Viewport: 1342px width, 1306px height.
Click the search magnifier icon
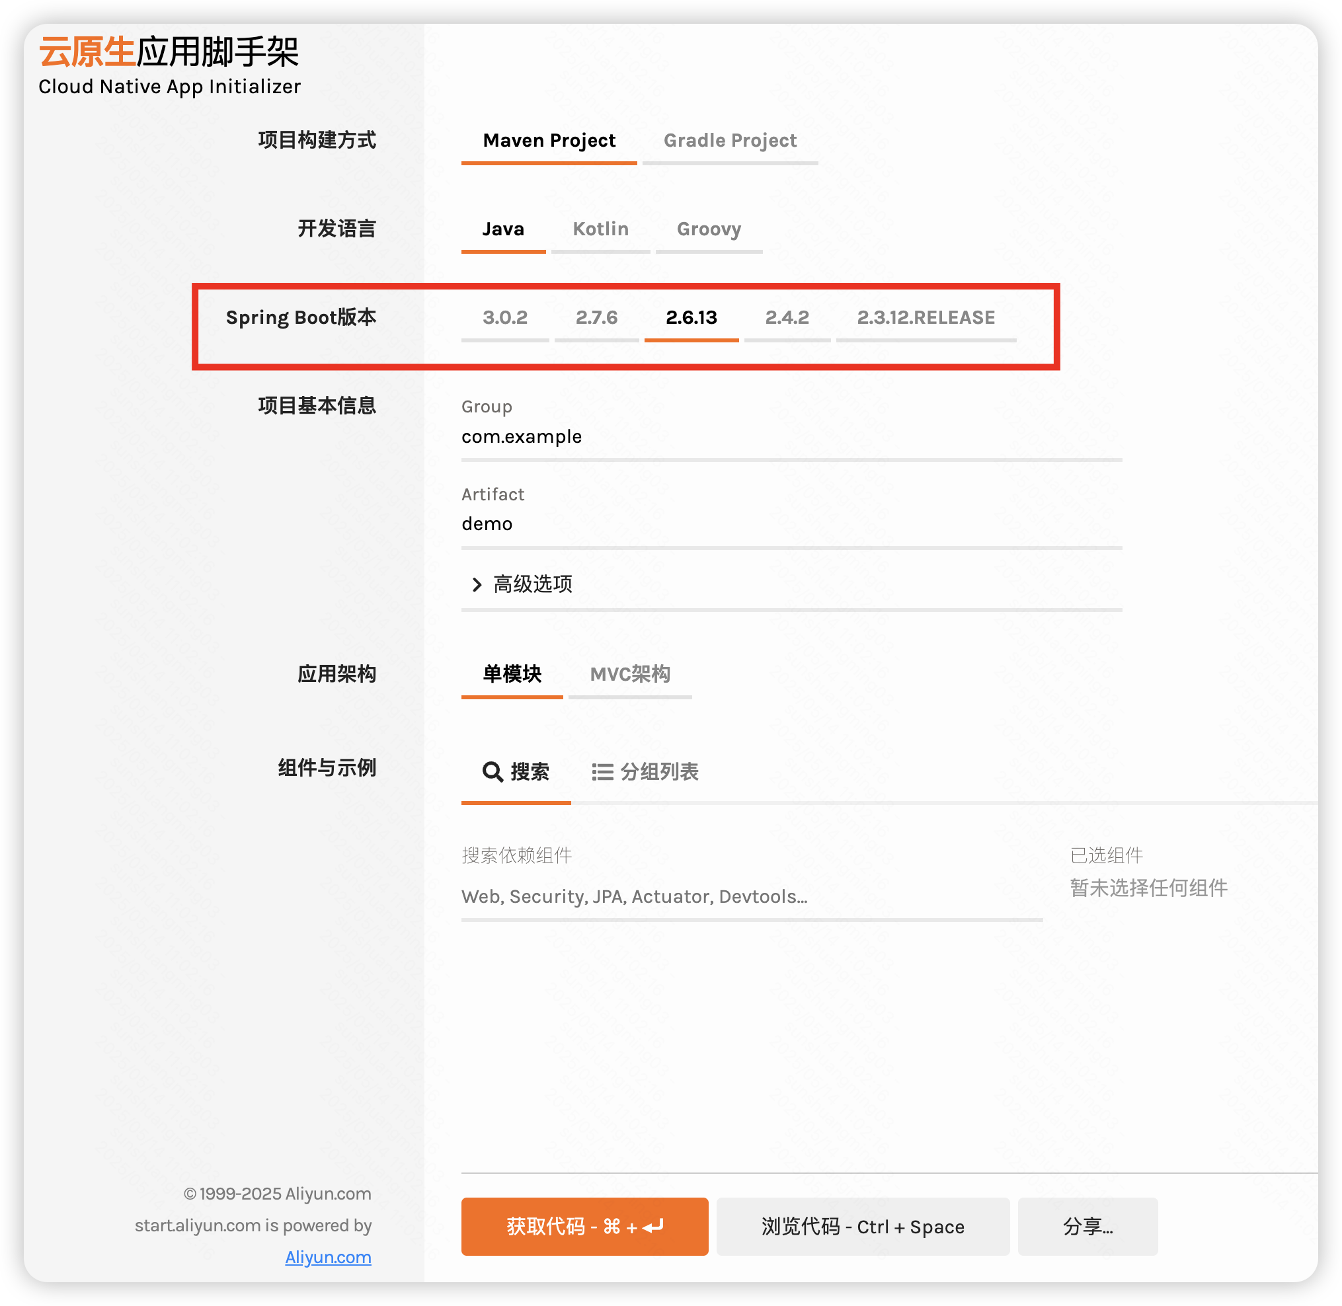point(492,772)
